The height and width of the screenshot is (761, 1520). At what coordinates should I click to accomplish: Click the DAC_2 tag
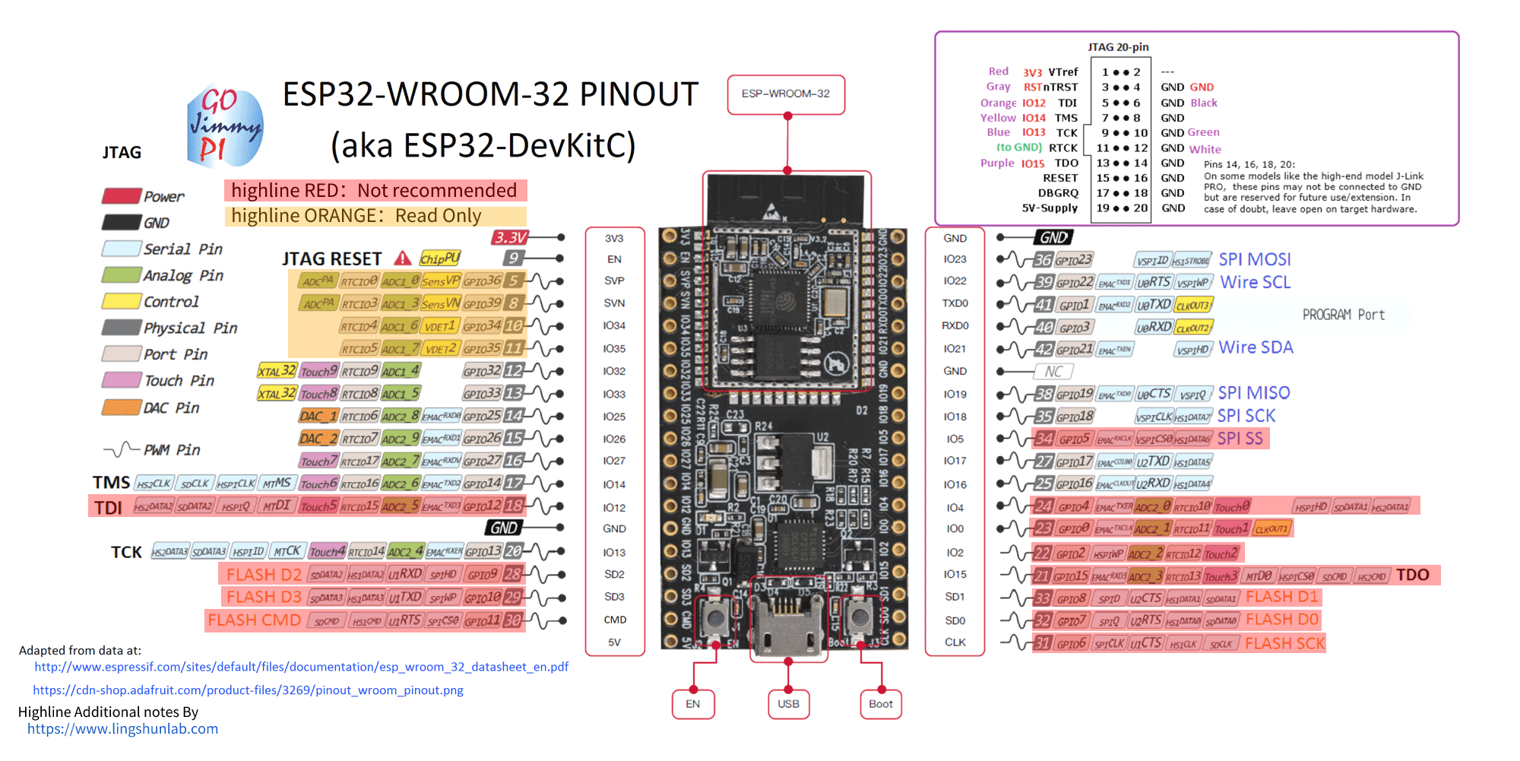pos(318,439)
